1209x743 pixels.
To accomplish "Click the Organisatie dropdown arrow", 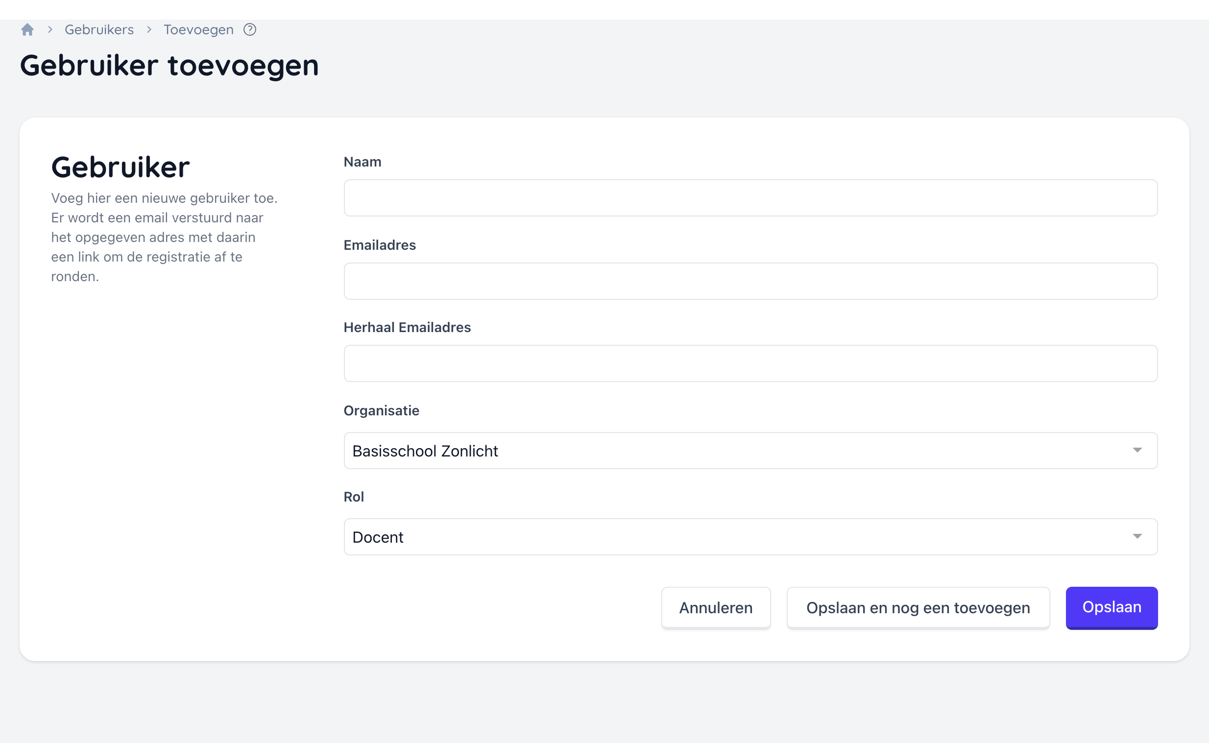I will click(1137, 451).
